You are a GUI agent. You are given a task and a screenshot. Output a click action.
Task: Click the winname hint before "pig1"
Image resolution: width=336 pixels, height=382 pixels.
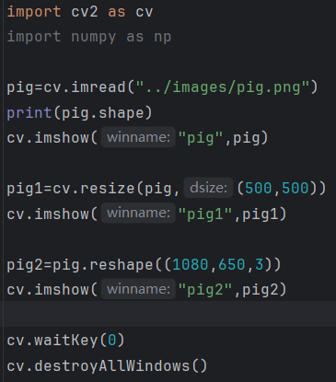click(138, 213)
